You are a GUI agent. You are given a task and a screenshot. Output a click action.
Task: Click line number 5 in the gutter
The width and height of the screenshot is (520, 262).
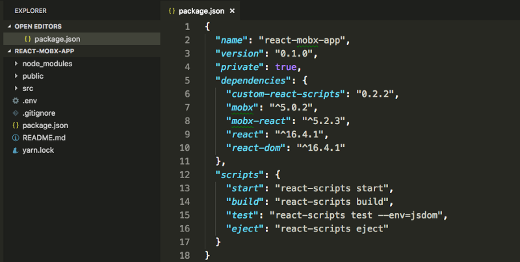(x=187, y=81)
